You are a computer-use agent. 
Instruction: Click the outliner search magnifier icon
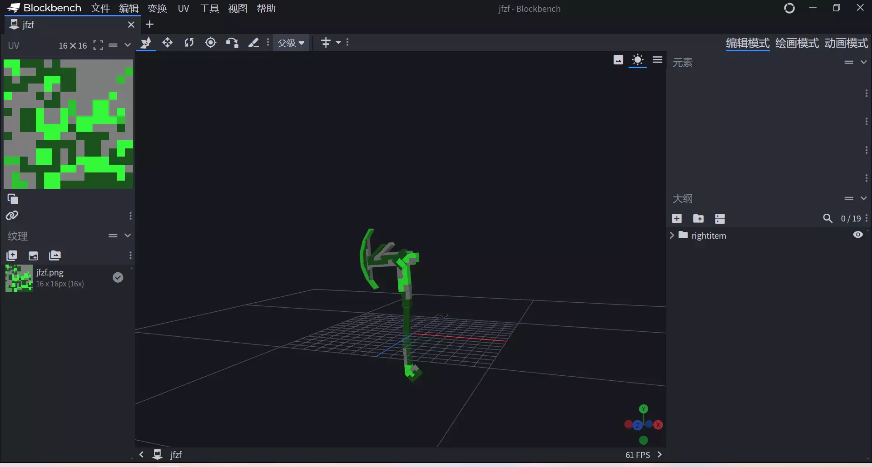point(828,219)
